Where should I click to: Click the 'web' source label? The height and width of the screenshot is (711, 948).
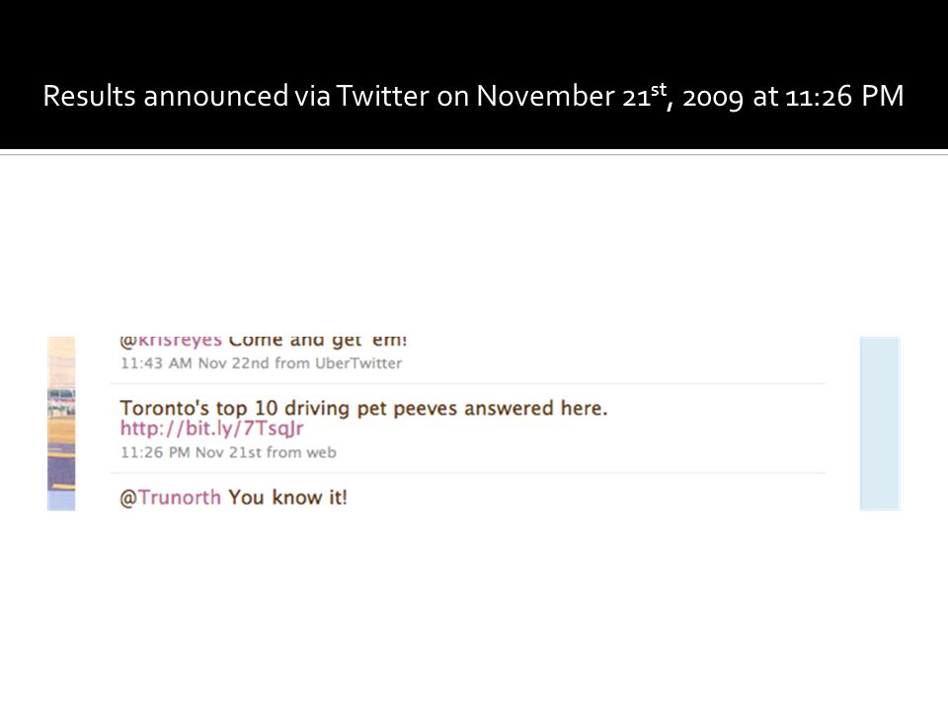pos(321,453)
